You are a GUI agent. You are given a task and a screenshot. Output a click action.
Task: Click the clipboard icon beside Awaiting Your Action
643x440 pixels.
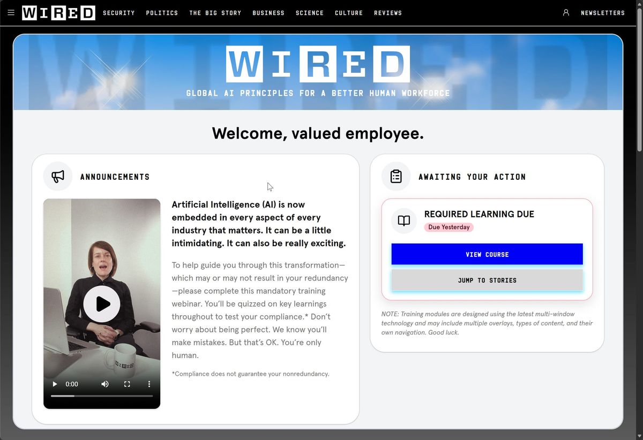[396, 177]
